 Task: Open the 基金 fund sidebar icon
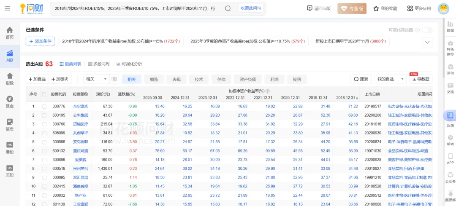click(10, 102)
